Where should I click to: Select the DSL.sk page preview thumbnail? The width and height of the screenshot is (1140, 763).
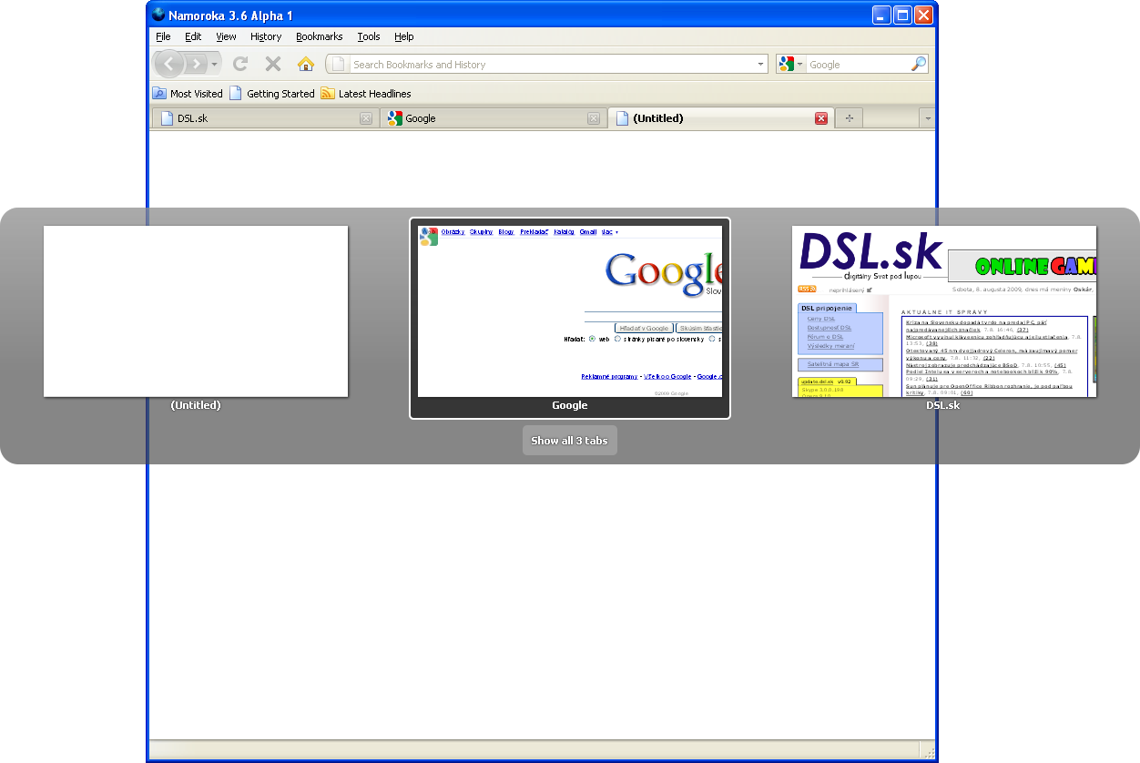point(943,311)
